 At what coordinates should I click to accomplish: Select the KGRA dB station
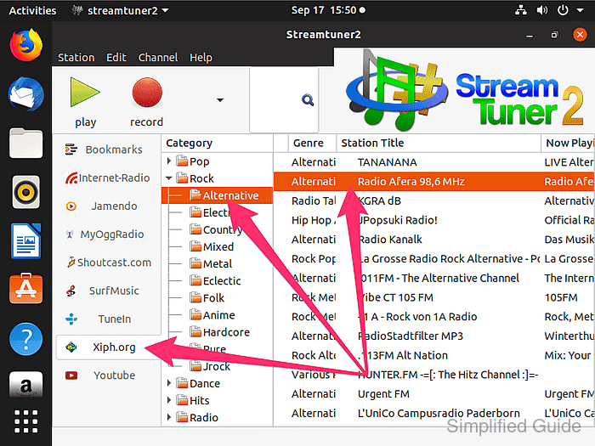pyautogui.click(x=434, y=201)
